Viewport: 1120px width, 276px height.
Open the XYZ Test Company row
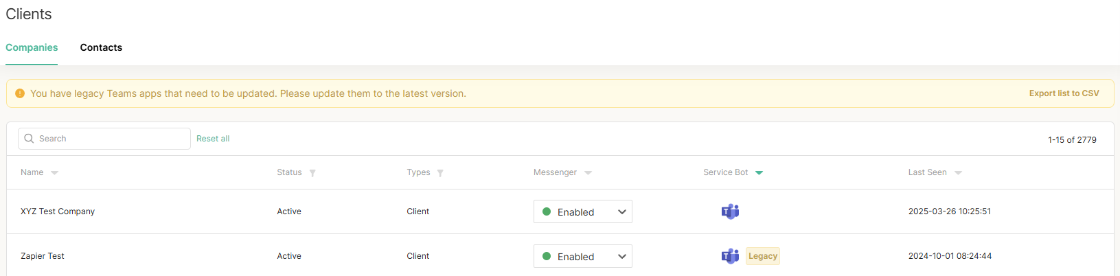click(x=58, y=211)
